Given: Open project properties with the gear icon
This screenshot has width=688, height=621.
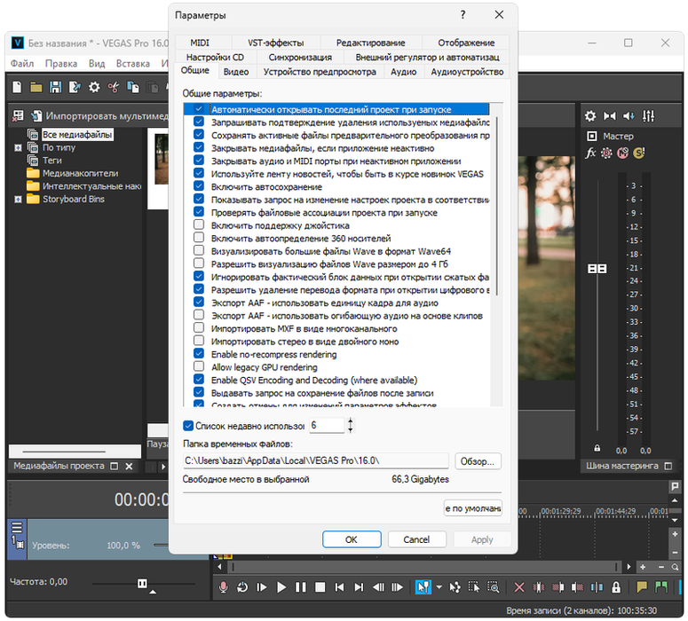Looking at the screenshot, I should [94, 87].
